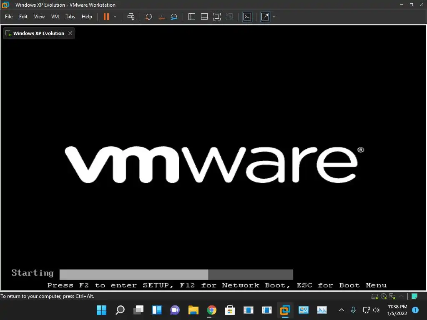Image resolution: width=427 pixels, height=320 pixels.
Task: Click the microphone tray icon
Action: click(x=353, y=310)
